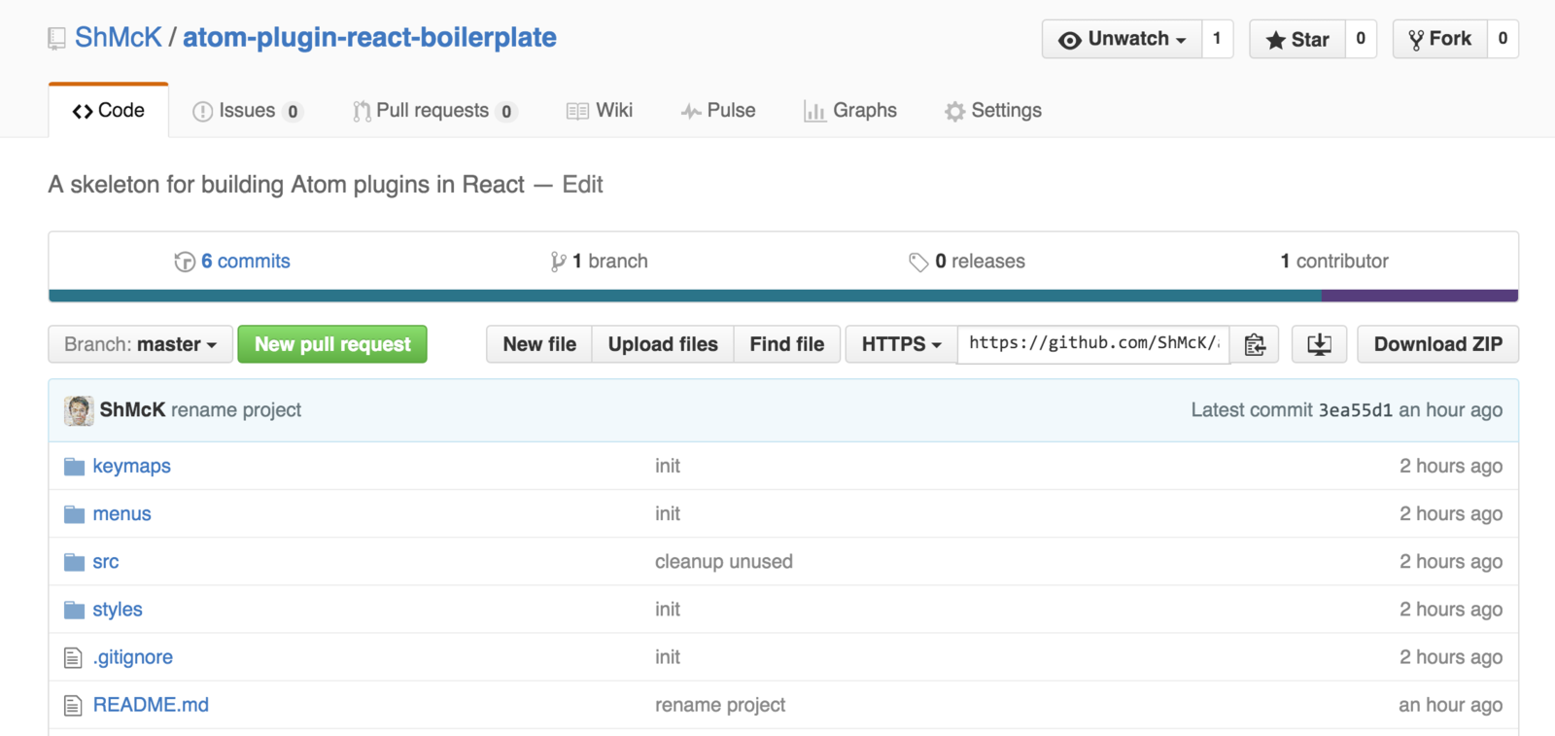Open atom-plugin-react-boilerplate repository link
Viewport: 1555px width, 736px height.
369,38
